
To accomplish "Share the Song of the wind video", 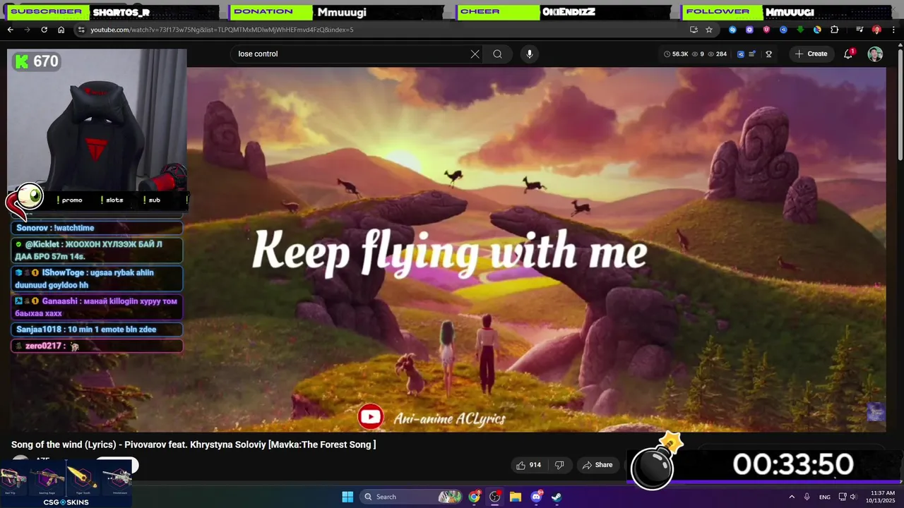I will pyautogui.click(x=597, y=465).
